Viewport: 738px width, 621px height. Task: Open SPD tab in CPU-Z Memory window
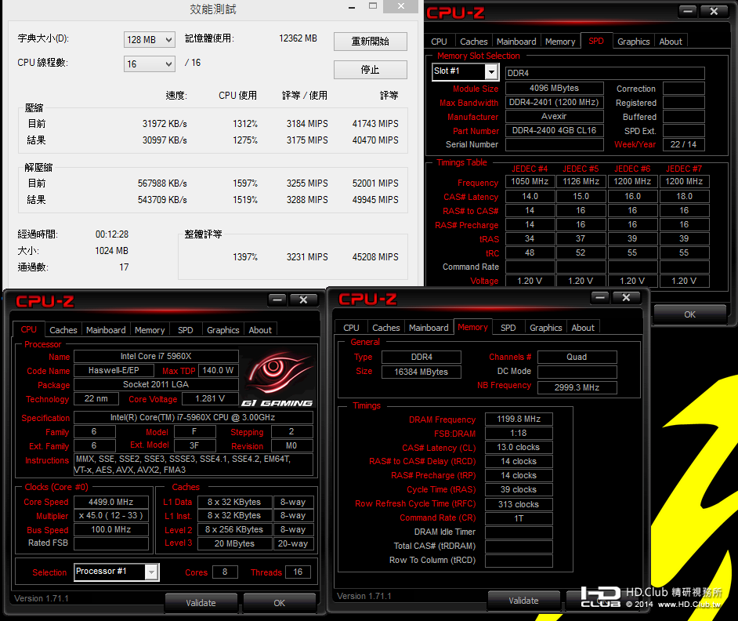click(508, 328)
